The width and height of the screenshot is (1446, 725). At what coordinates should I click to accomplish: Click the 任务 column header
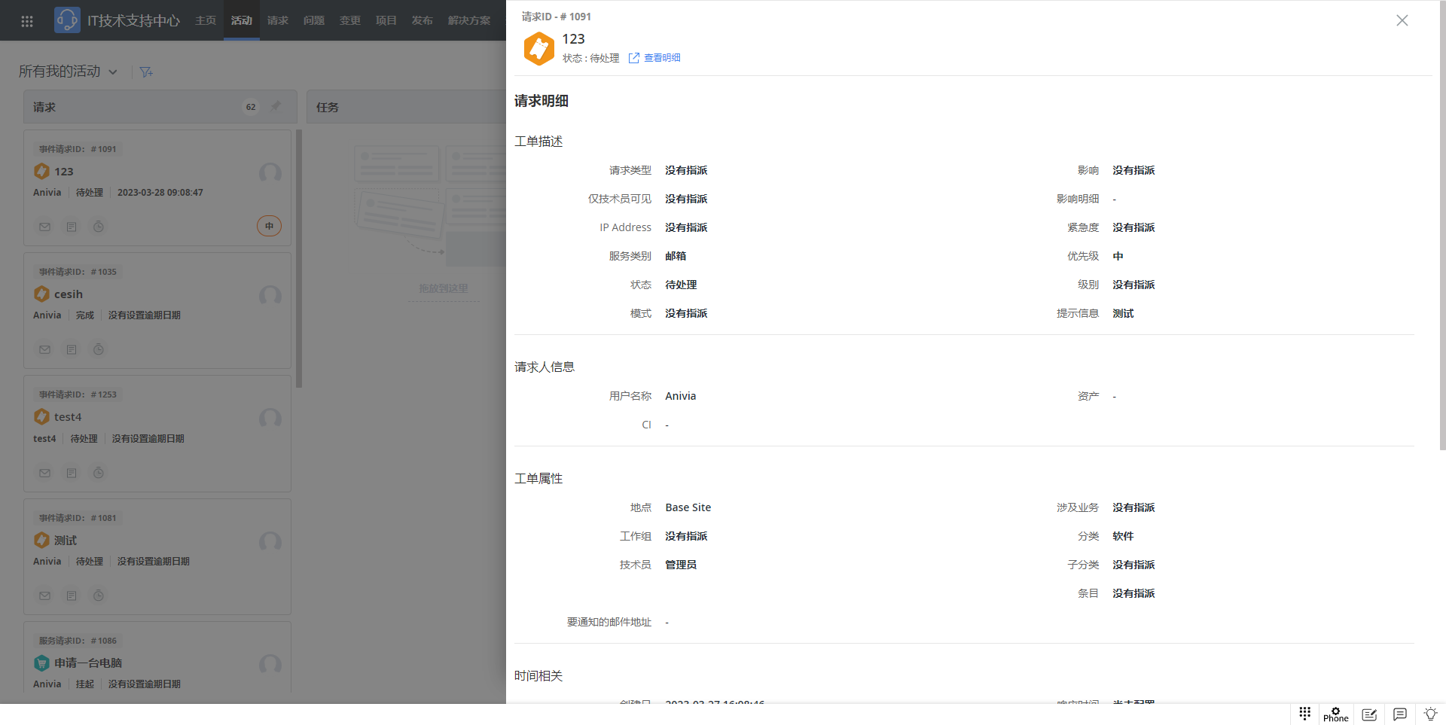(328, 108)
